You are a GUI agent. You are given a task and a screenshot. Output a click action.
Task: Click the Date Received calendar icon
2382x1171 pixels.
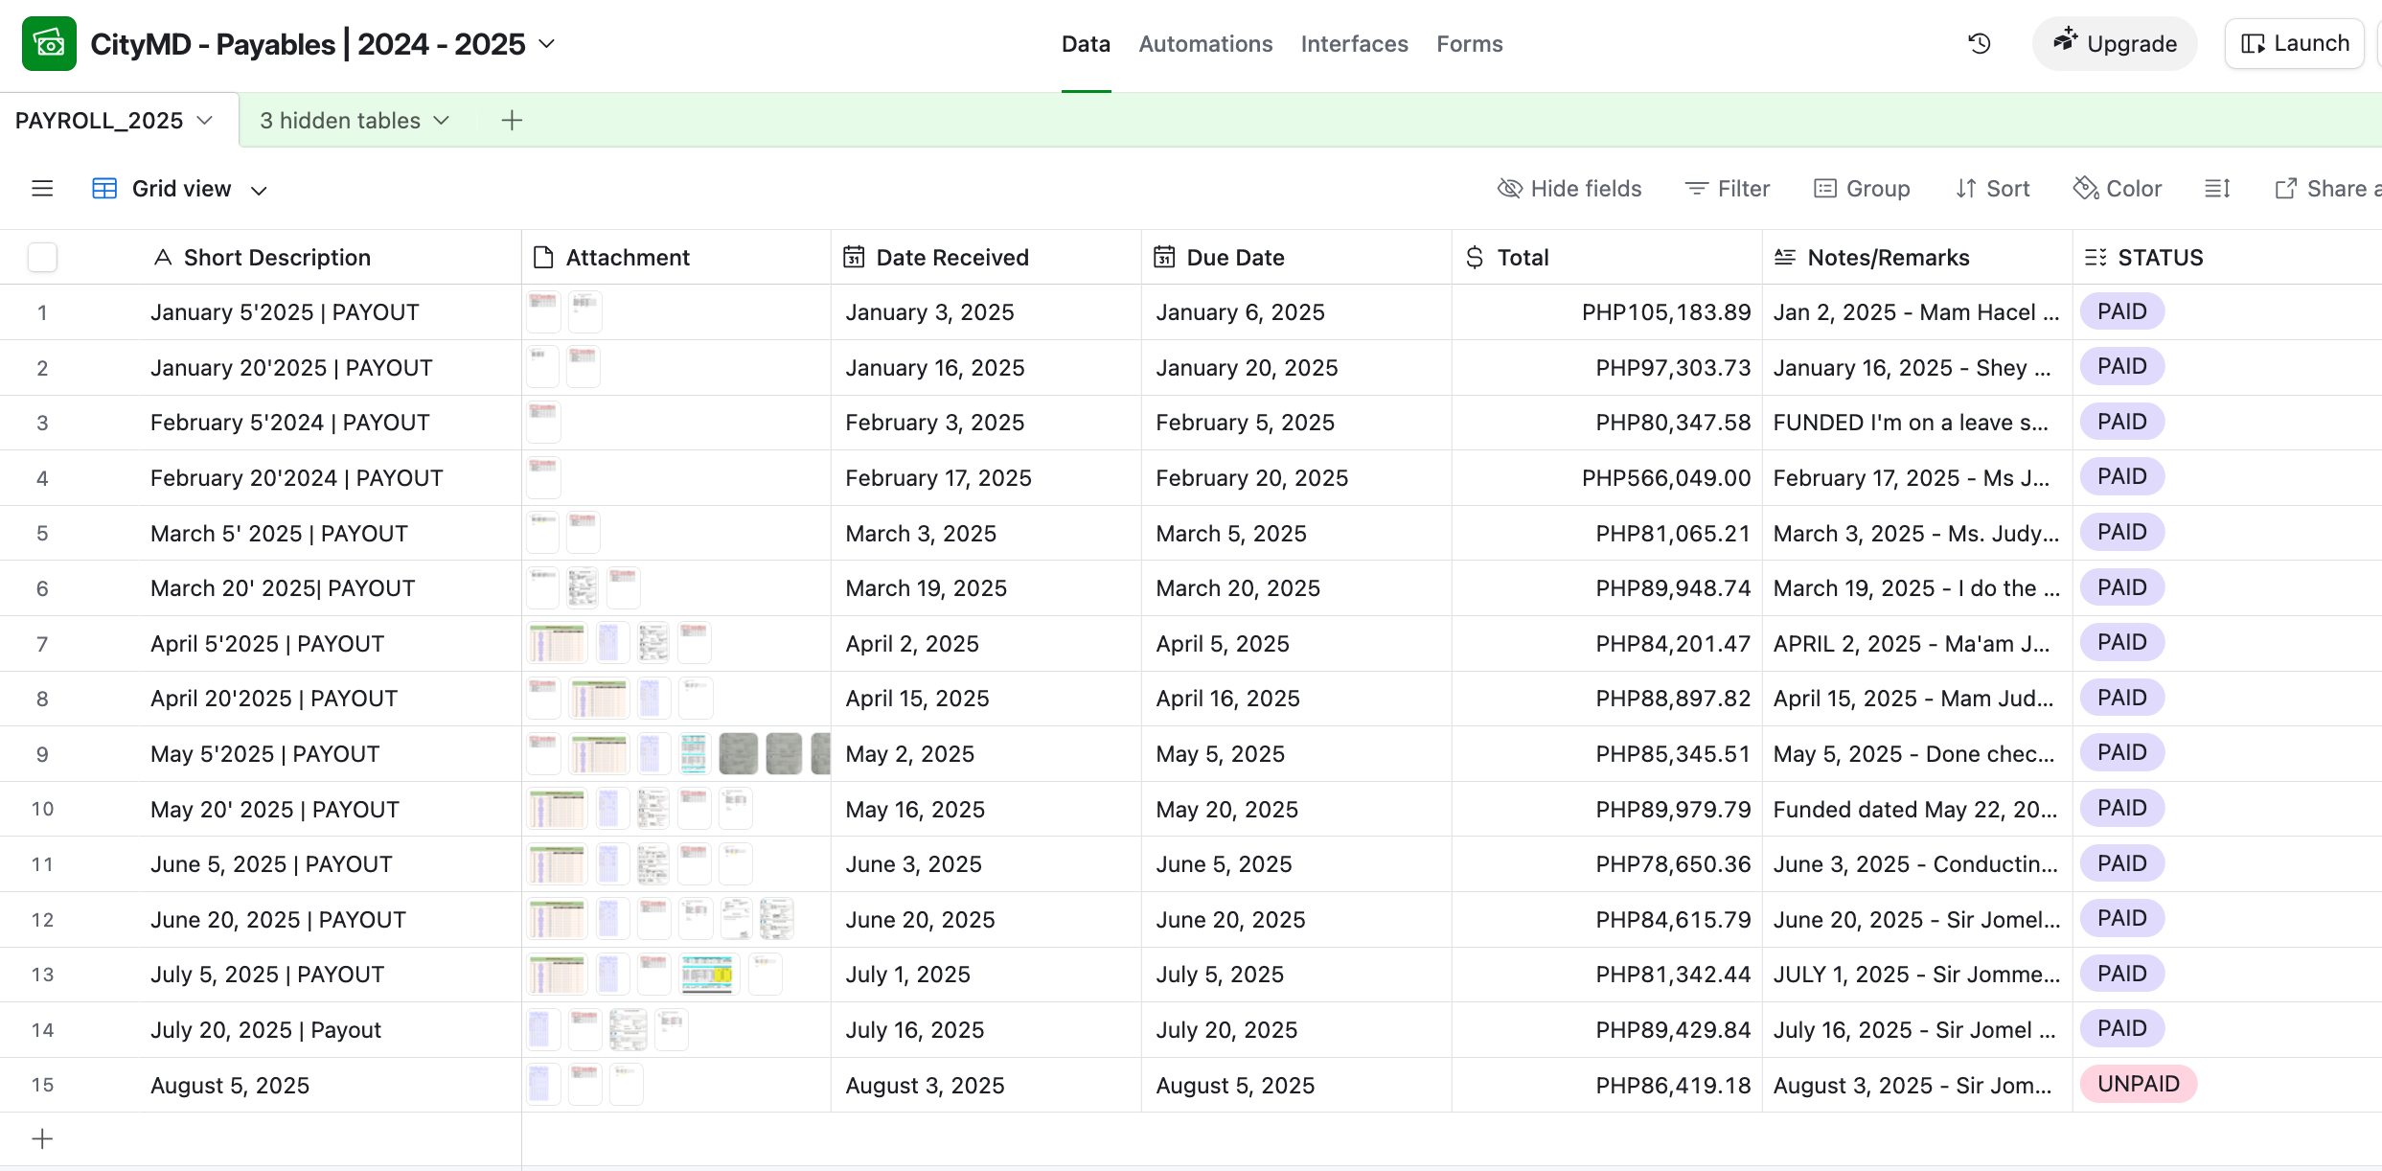854,258
